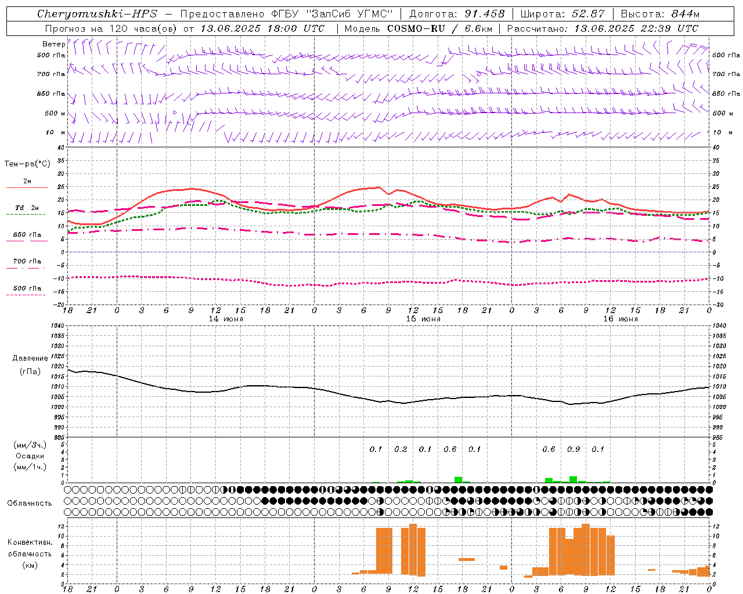Click the Долгота: 91.458 value

tap(457, 14)
